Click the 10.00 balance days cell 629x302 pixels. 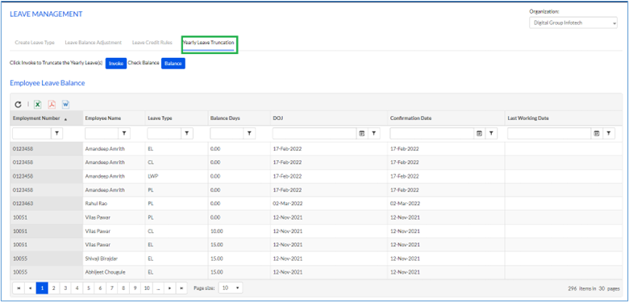(x=239, y=231)
